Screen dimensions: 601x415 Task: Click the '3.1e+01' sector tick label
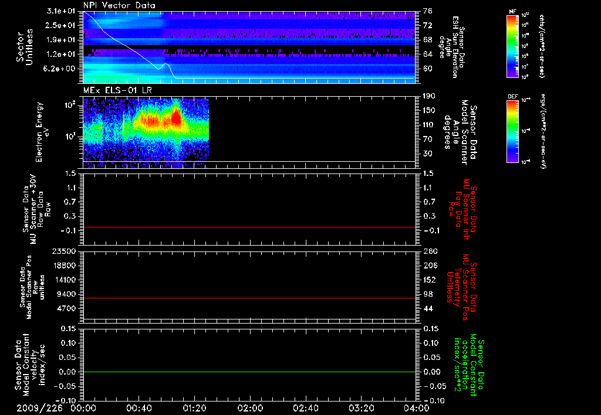(x=61, y=11)
